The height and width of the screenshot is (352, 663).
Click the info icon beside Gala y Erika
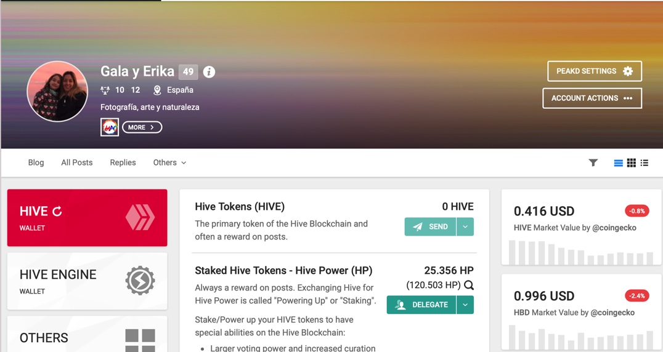(209, 72)
